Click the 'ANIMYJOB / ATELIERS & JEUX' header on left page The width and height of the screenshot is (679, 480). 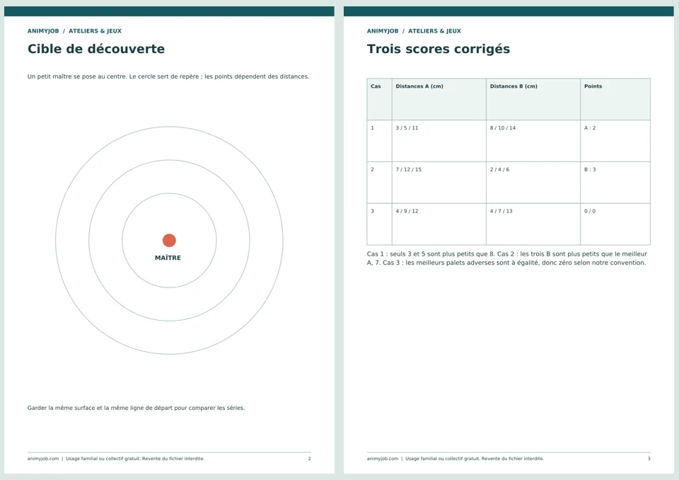pos(74,31)
